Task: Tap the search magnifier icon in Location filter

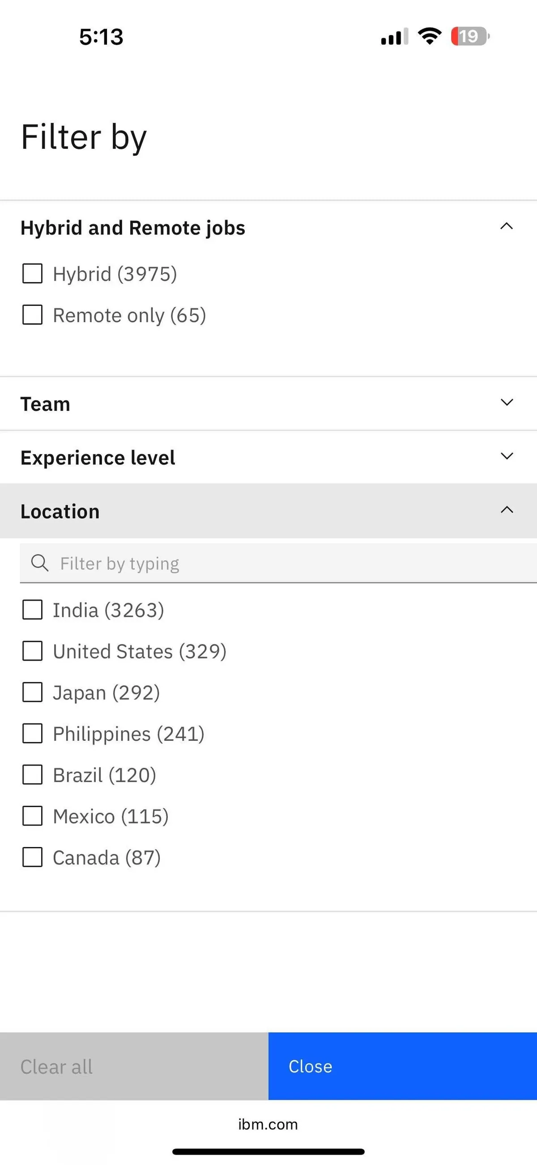Action: point(39,563)
